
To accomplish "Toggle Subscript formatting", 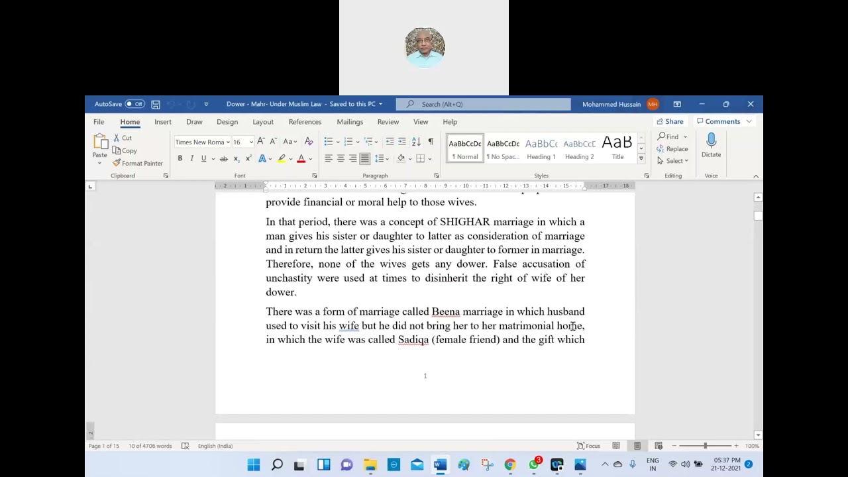I will point(236,158).
